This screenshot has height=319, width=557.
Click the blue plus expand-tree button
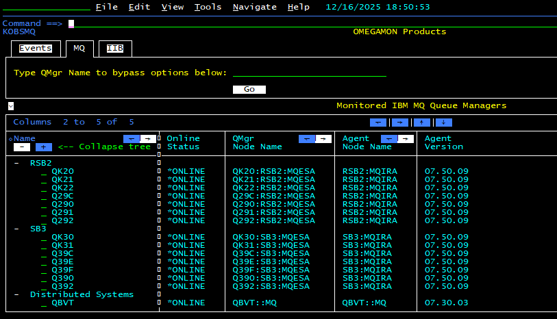(x=44, y=146)
